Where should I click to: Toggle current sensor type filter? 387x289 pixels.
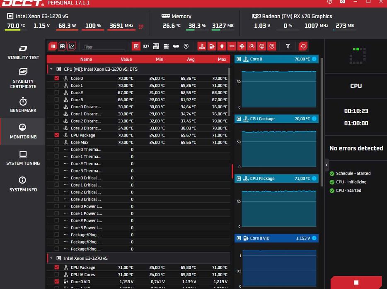(x=232, y=46)
